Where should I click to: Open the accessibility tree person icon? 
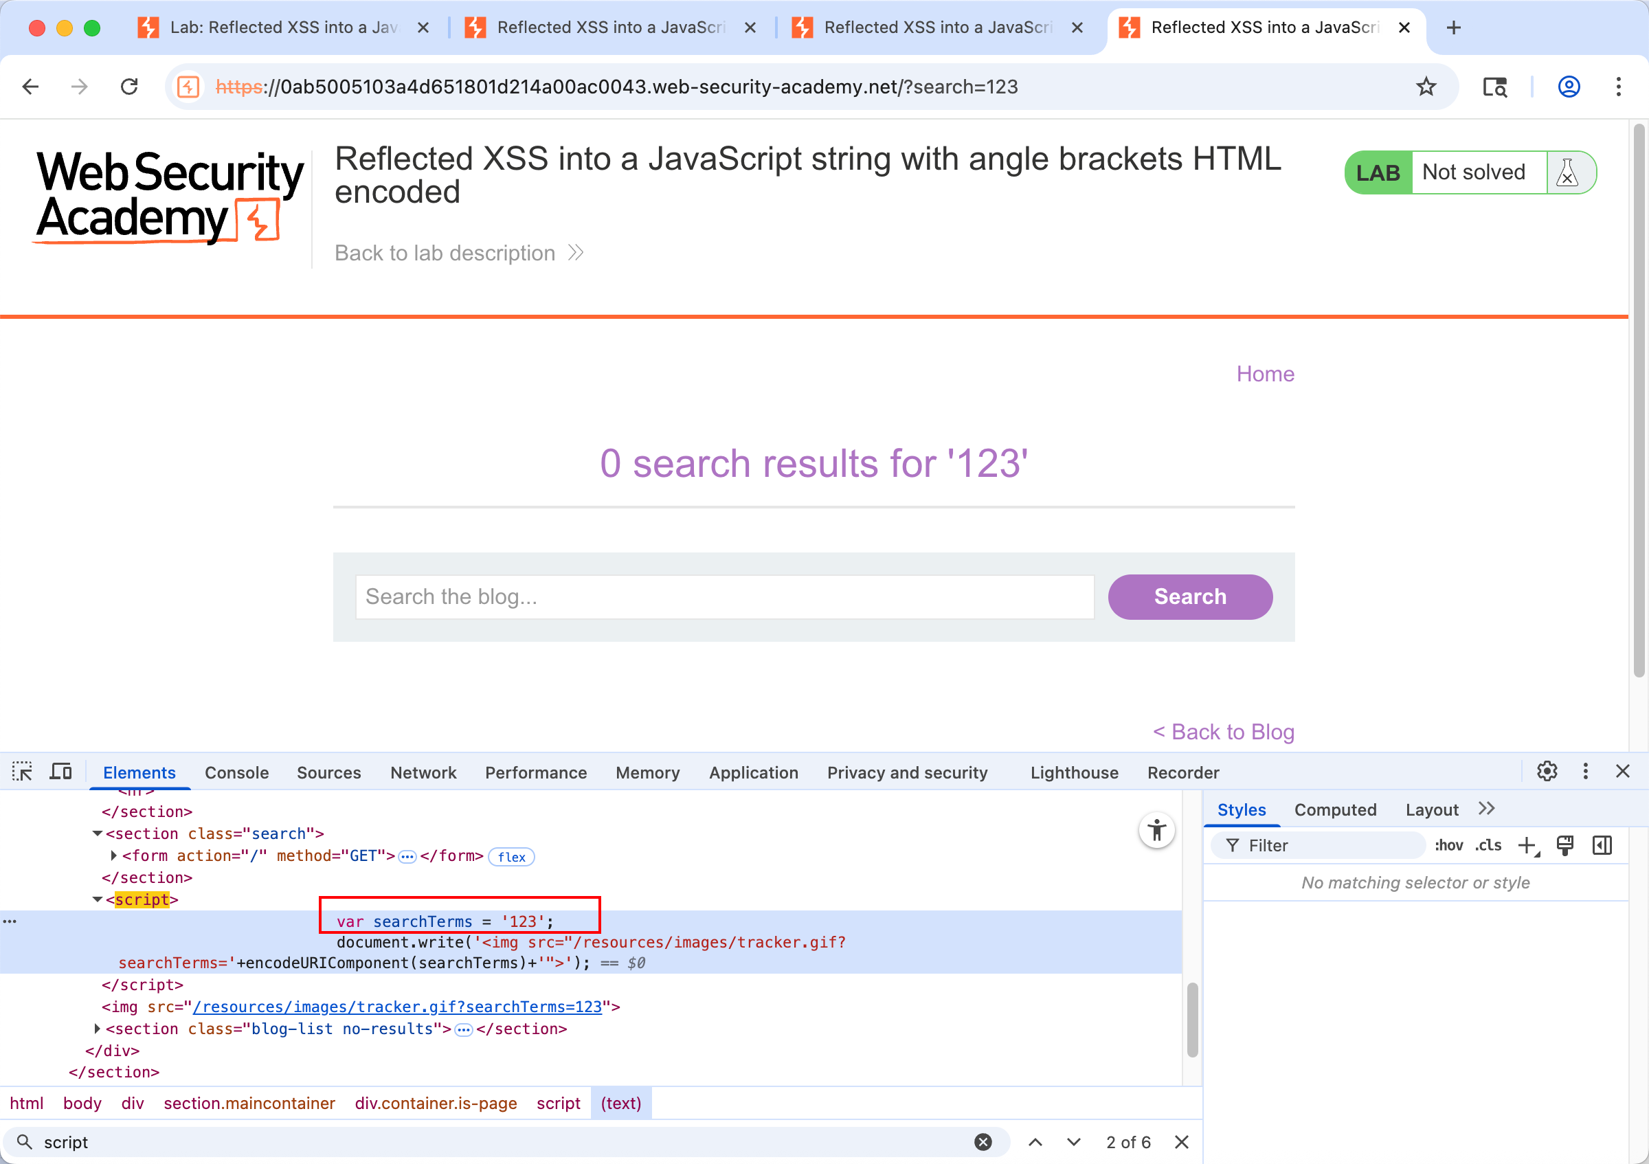pos(1157,830)
